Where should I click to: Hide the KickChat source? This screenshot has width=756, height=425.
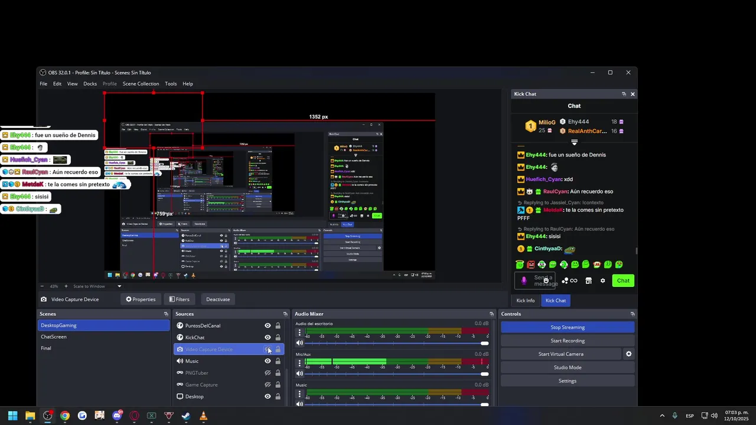click(268, 338)
